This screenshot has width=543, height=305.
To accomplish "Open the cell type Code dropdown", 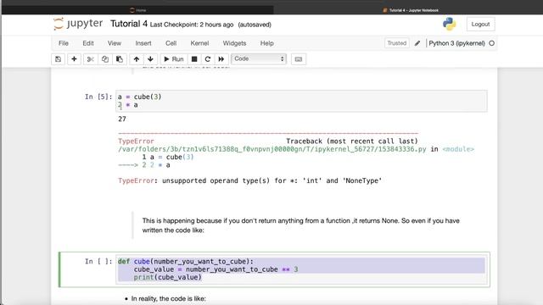I will tap(259, 58).
